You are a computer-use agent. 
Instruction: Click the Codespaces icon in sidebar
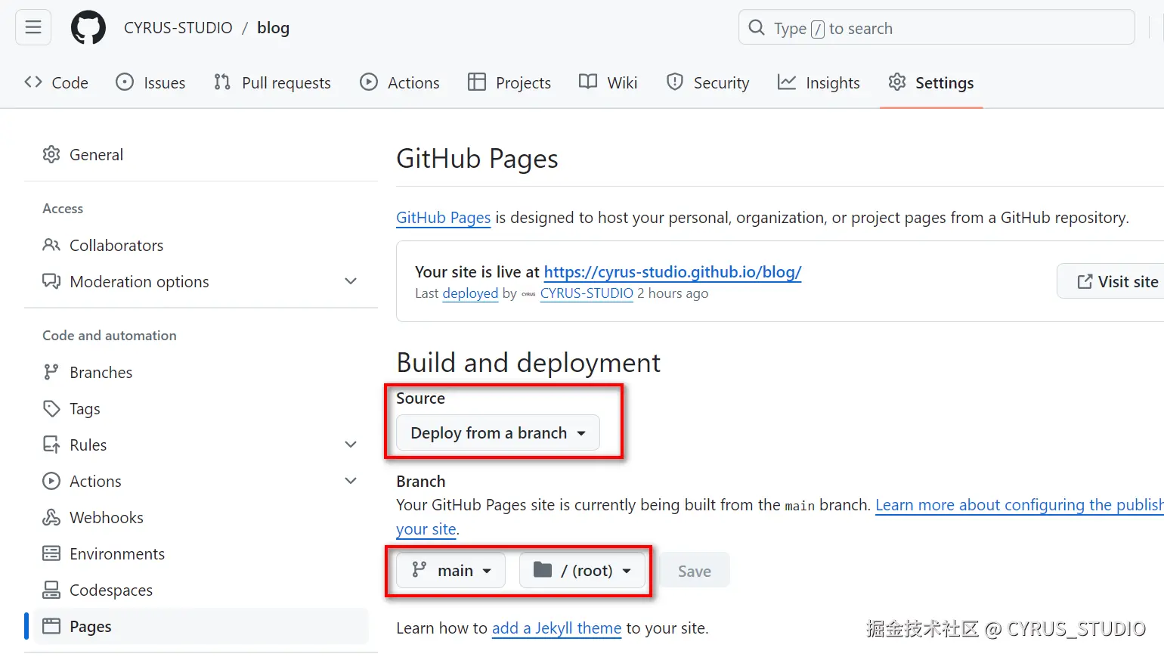click(x=51, y=590)
